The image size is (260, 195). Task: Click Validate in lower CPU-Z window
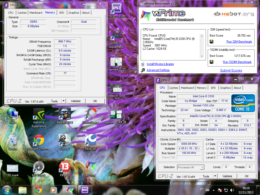[x=227, y=176]
